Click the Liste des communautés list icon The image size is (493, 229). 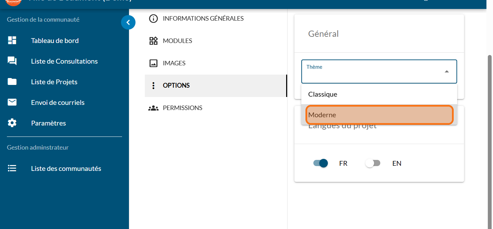12,168
